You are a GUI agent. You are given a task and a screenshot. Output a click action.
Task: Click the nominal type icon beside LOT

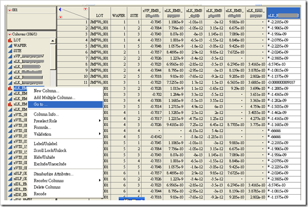(10, 40)
